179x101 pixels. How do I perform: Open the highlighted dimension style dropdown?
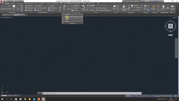[74, 17]
